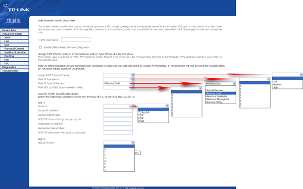Open Parental Control menu entry

pyautogui.click(x=14, y=49)
